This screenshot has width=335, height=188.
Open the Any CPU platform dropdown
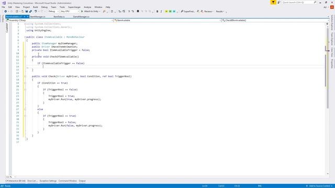pos(70,11)
